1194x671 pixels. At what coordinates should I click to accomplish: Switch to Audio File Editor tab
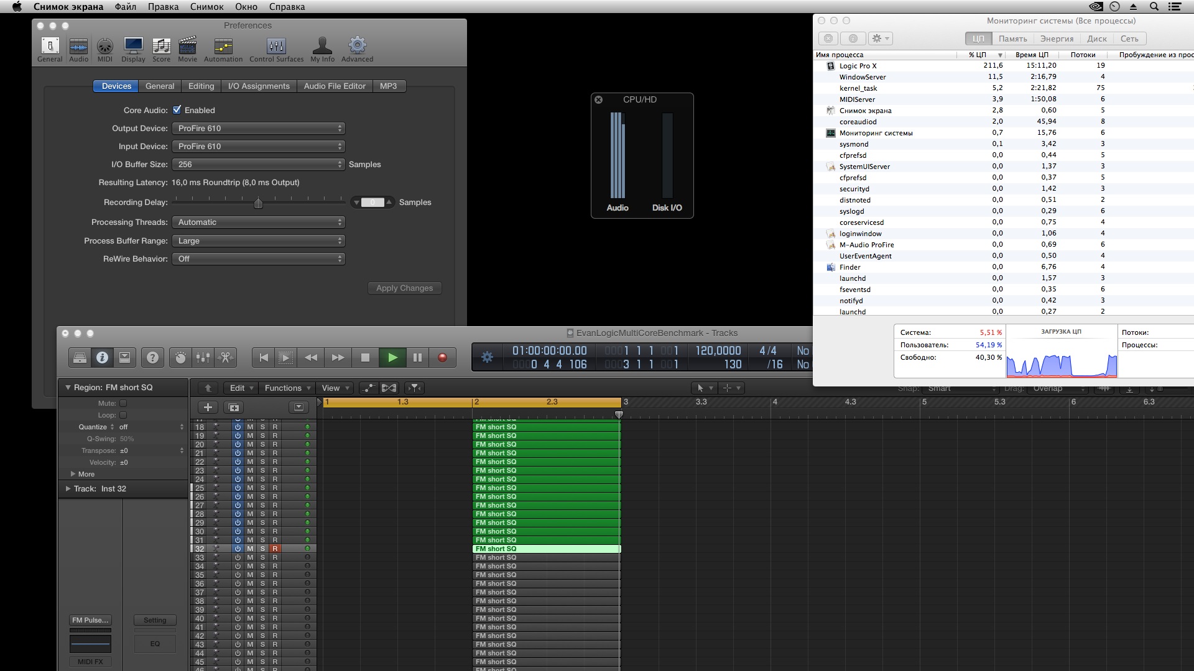pos(335,86)
